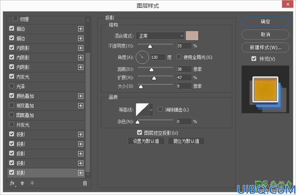Click the 距离 slider handle
The height and width of the screenshot is (195, 296).
point(152,70)
